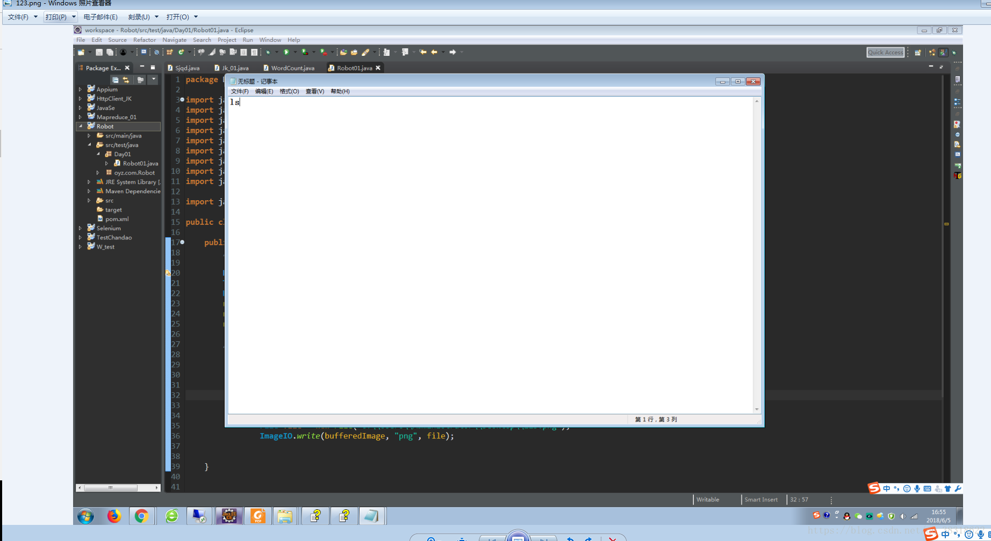991x541 pixels.
Task: Click the Windows Start orb
Action: pyautogui.click(x=85, y=516)
